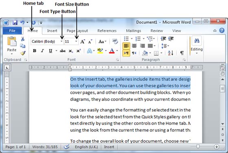Screen dimensions: 228x153
Task: Open the font type dropdown arrow
Action: pyautogui.click(x=61, y=42)
